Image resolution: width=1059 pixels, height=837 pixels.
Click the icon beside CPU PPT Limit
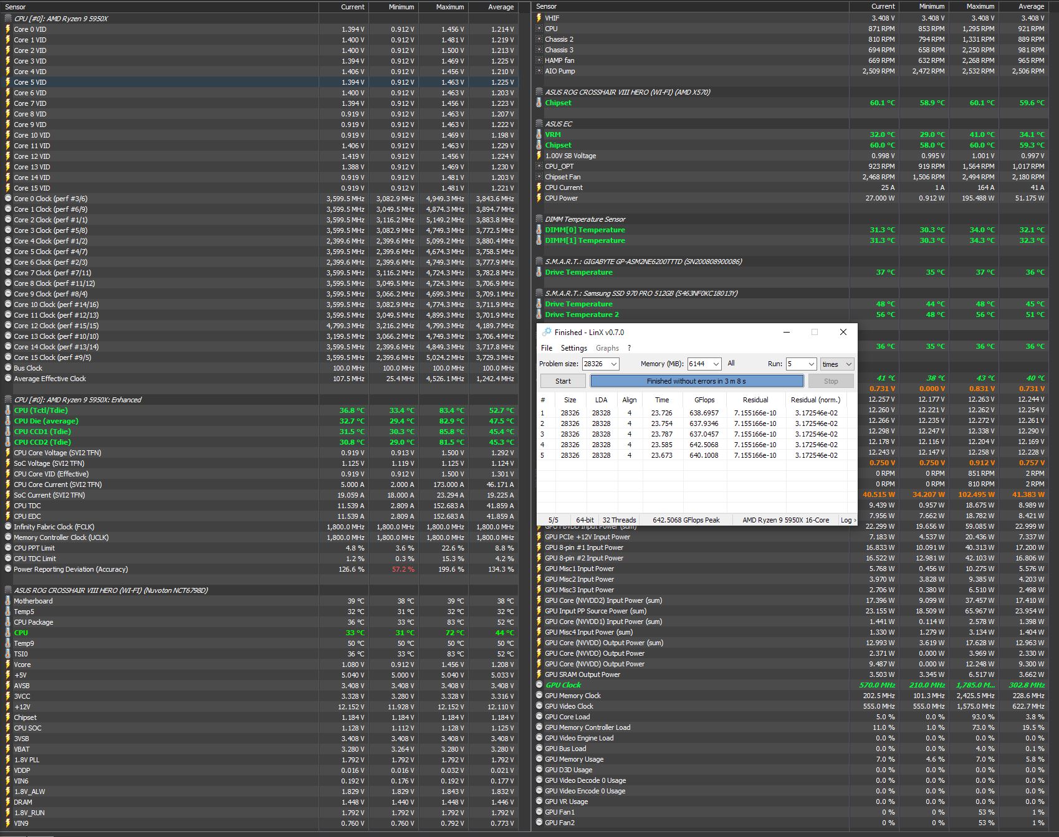pyautogui.click(x=8, y=548)
